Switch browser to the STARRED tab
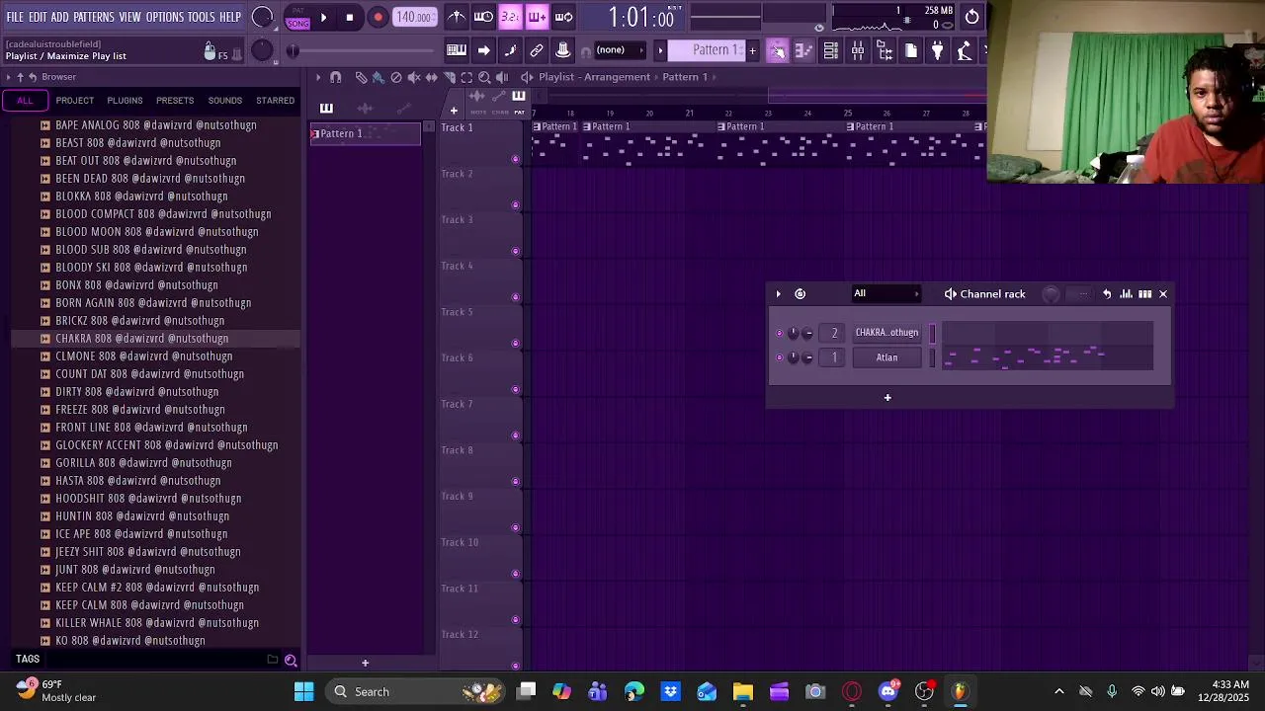Image resolution: width=1265 pixels, height=711 pixels. click(x=275, y=100)
